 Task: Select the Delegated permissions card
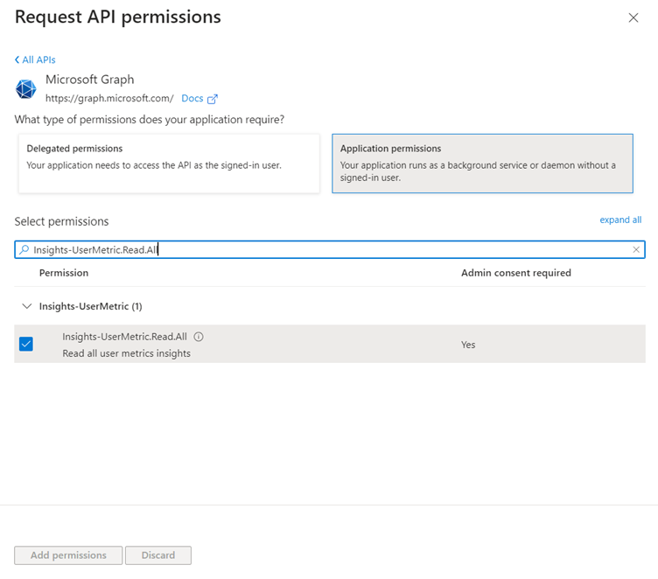pyautogui.click(x=169, y=164)
